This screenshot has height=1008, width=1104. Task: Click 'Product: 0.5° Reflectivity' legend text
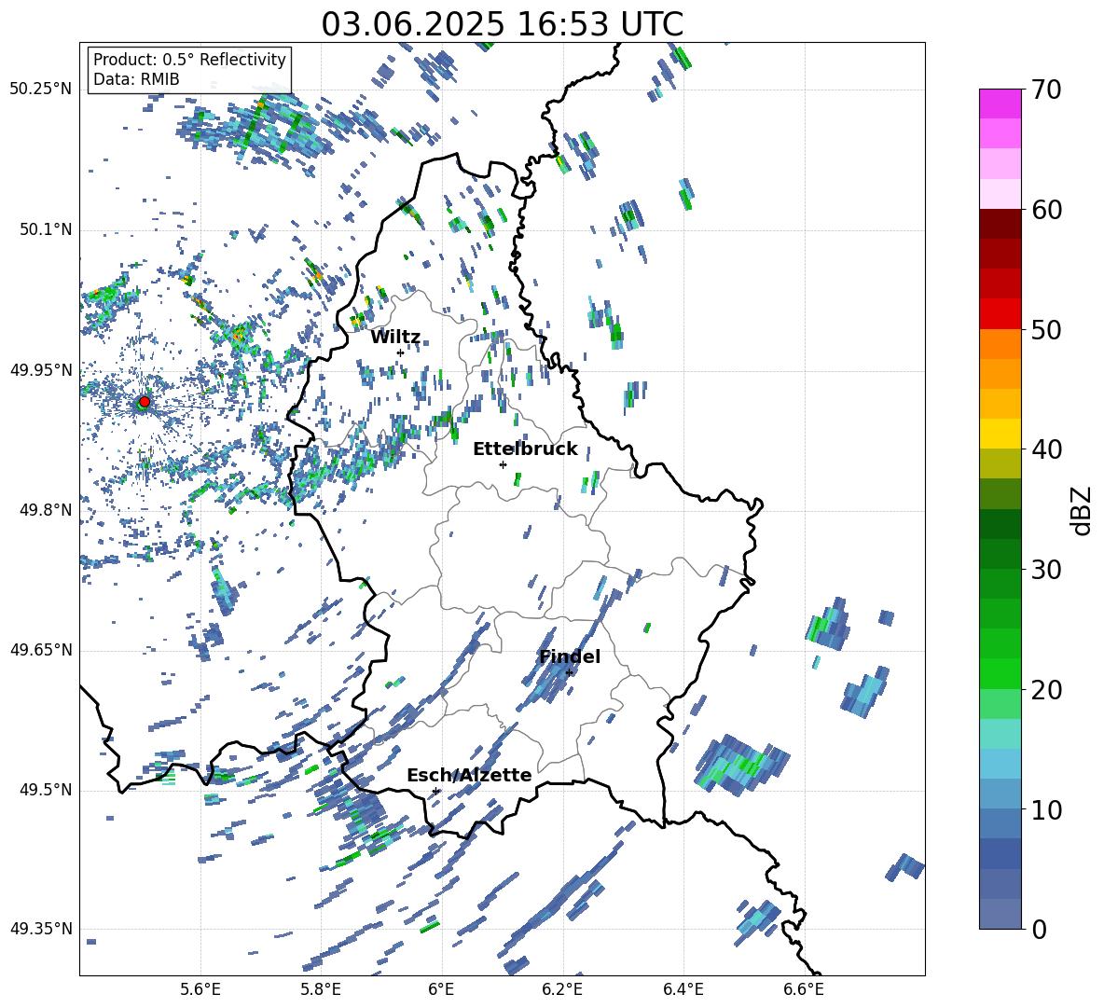(189, 59)
